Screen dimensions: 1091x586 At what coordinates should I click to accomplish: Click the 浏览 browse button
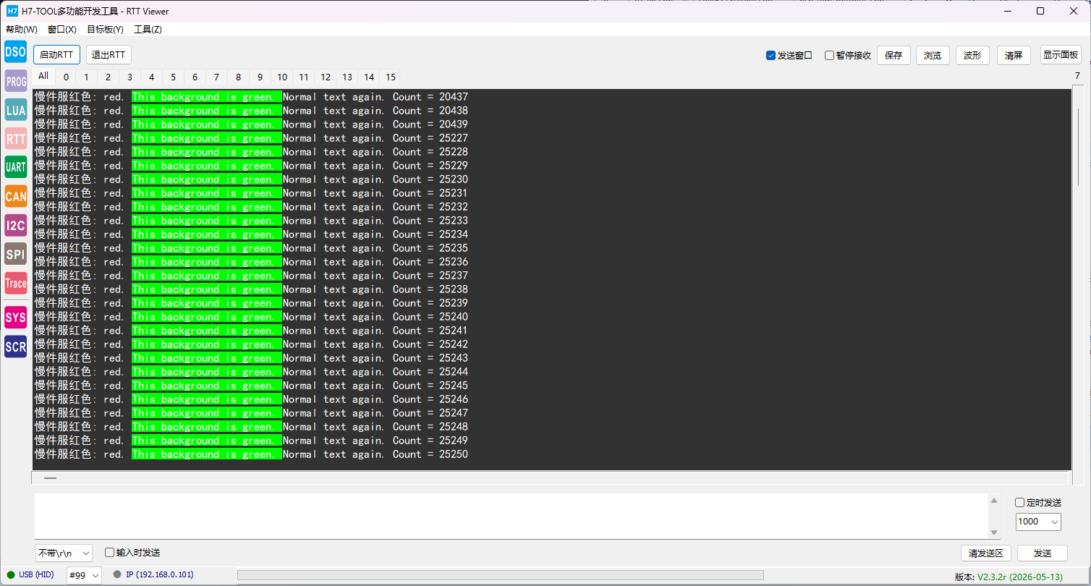coord(933,56)
